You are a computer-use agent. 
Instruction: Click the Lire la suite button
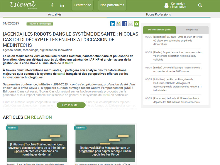(x=71, y=105)
